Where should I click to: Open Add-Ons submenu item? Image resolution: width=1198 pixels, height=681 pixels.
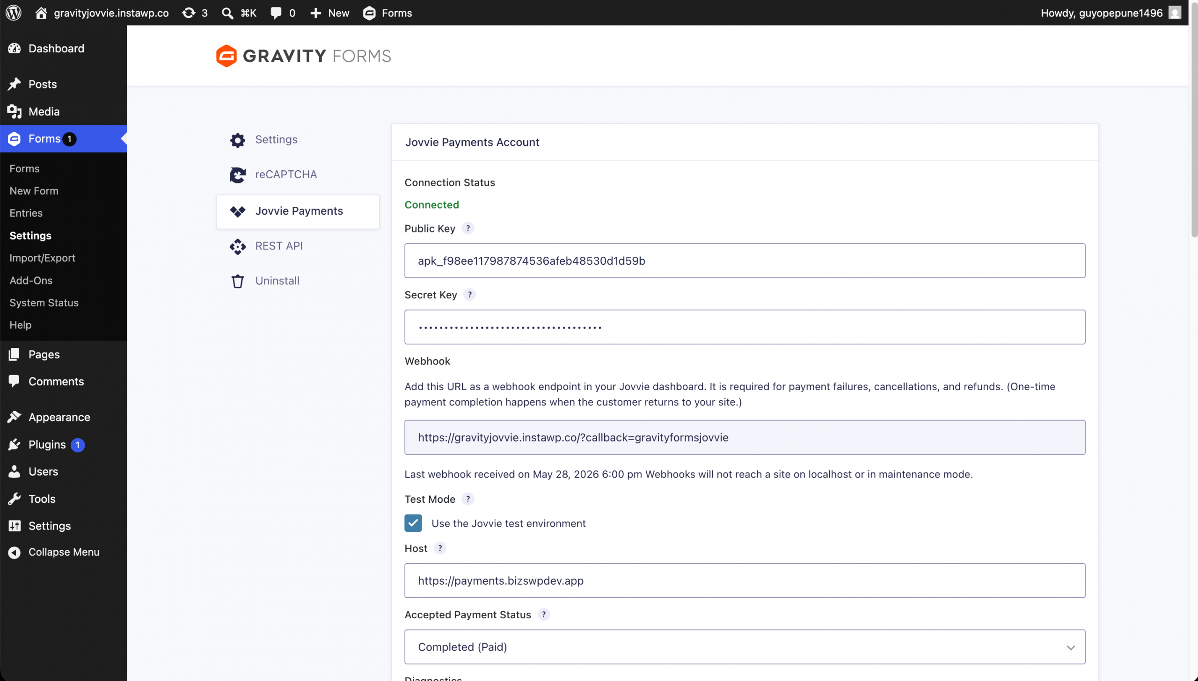point(31,280)
